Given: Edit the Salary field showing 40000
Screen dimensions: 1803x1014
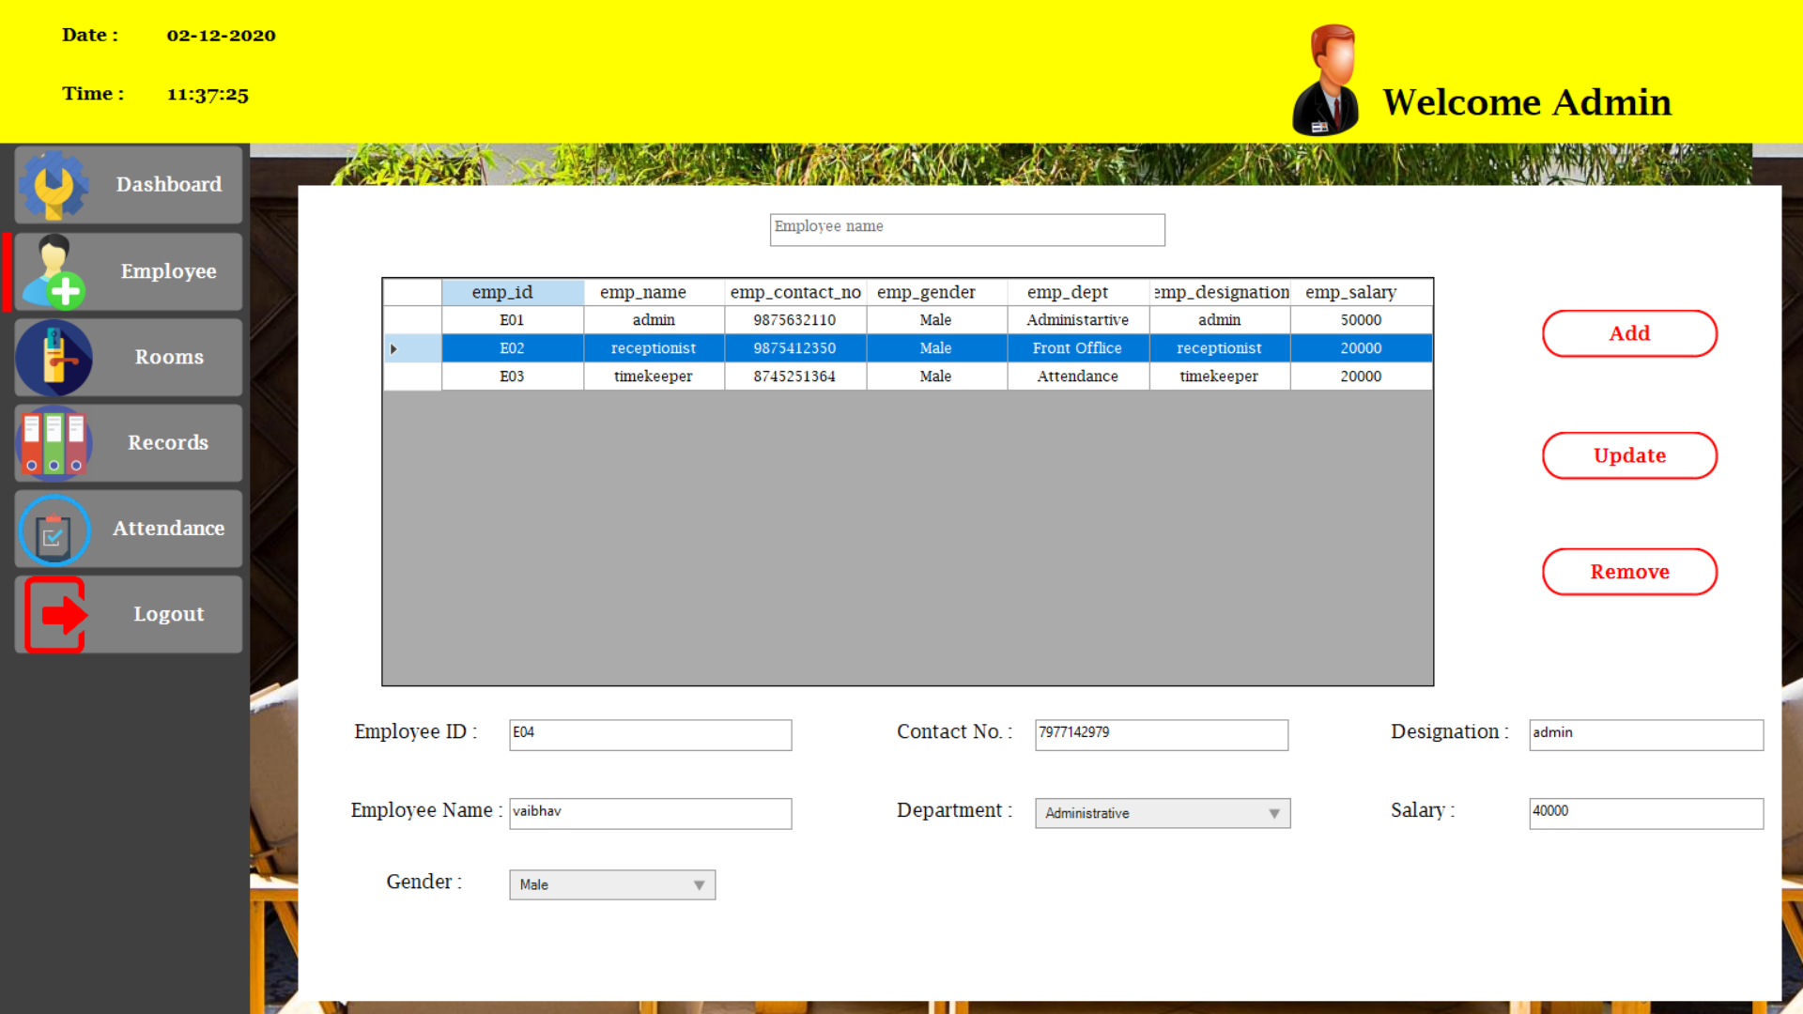Looking at the screenshot, I should point(1644,813).
